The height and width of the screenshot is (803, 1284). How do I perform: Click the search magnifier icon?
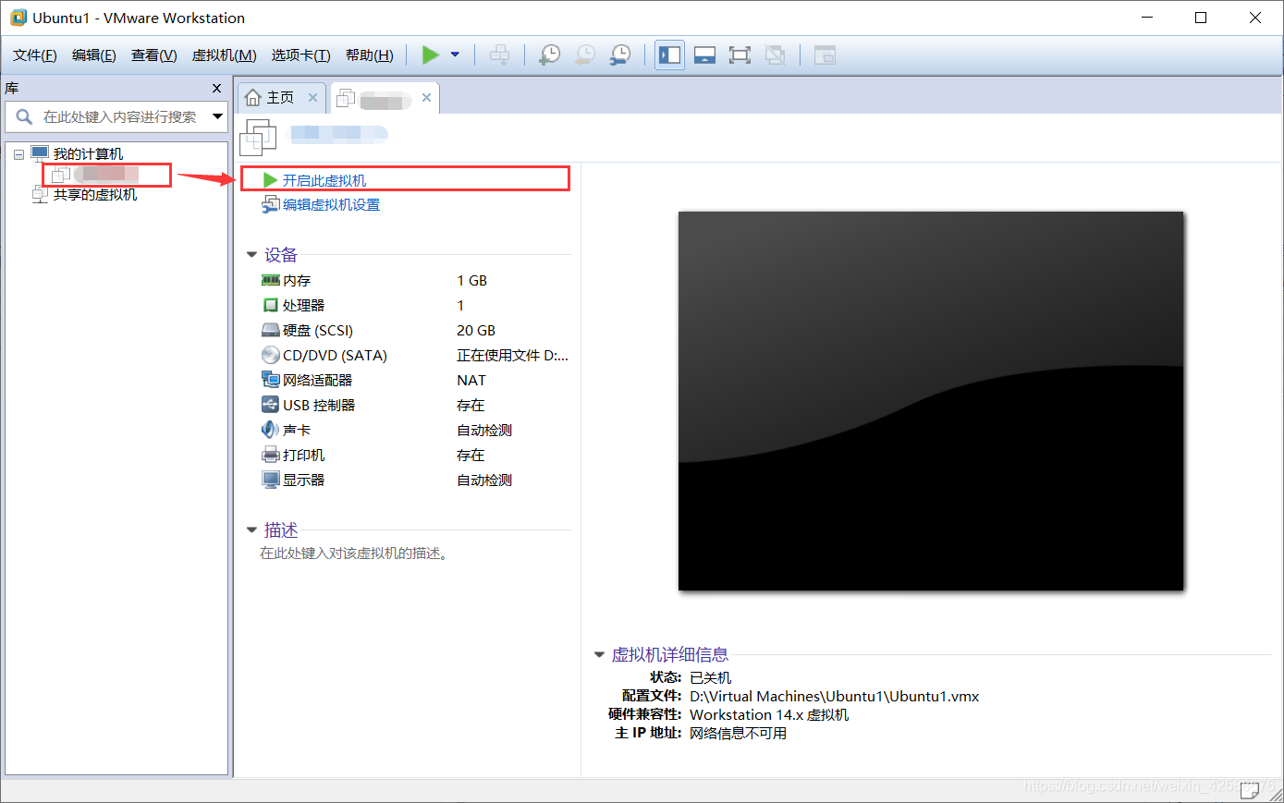[24, 116]
